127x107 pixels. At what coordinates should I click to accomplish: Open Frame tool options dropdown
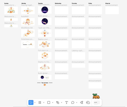coord(44,102)
